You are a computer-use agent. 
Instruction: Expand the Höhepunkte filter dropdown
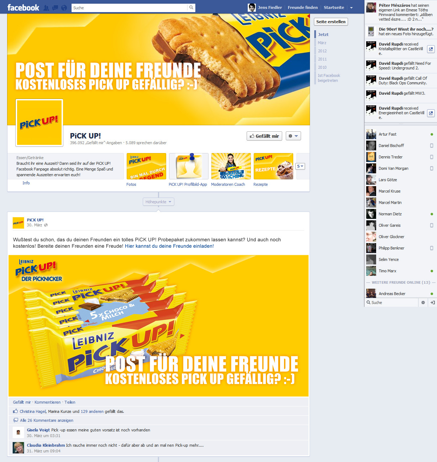158,202
